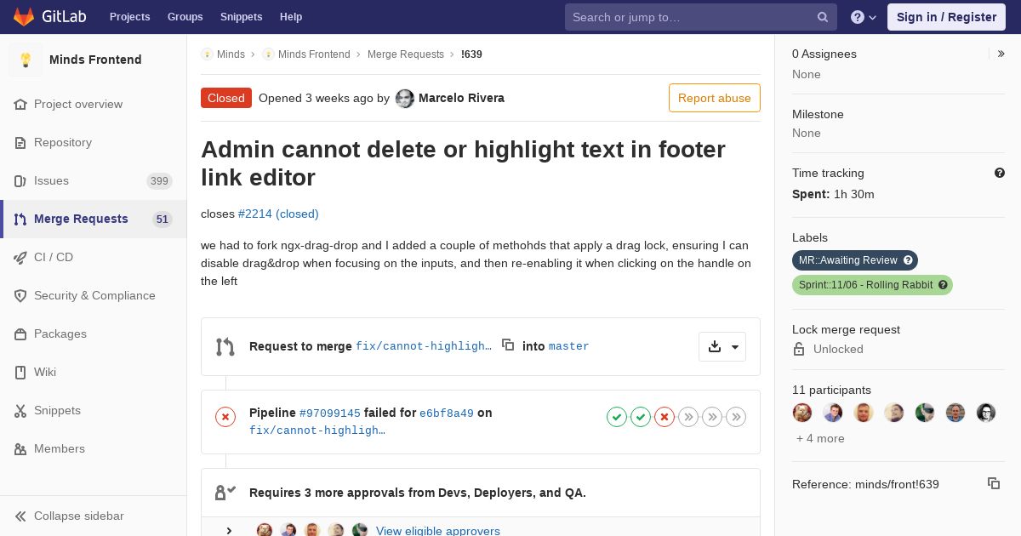
Task: Click the Report abuse button
Action: [x=715, y=98]
